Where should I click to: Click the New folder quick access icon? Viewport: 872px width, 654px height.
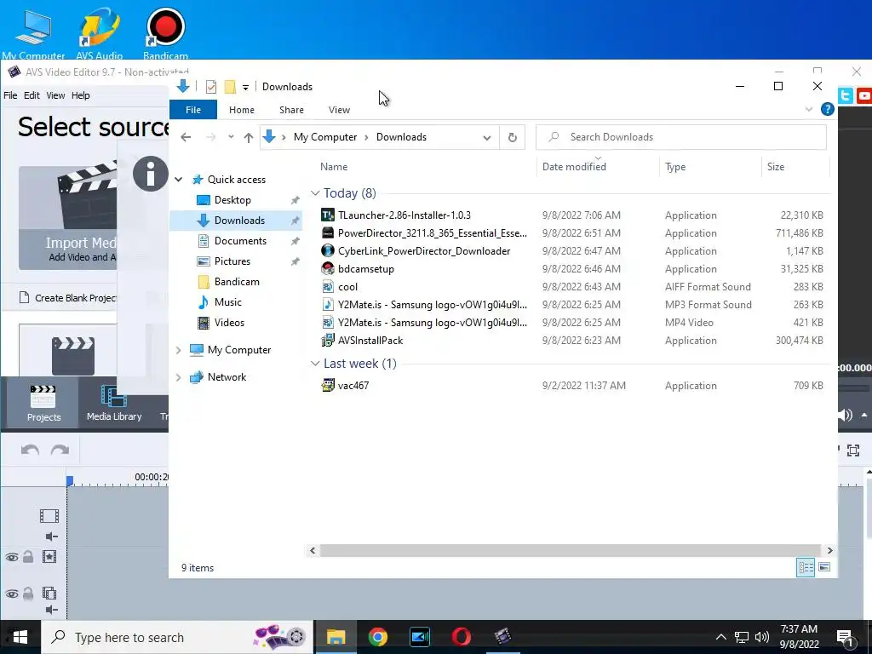[230, 87]
